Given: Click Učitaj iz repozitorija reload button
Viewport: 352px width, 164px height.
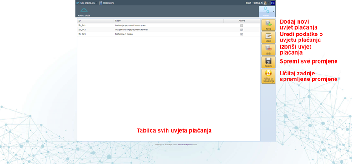Looking at the screenshot, I should (x=268, y=76).
